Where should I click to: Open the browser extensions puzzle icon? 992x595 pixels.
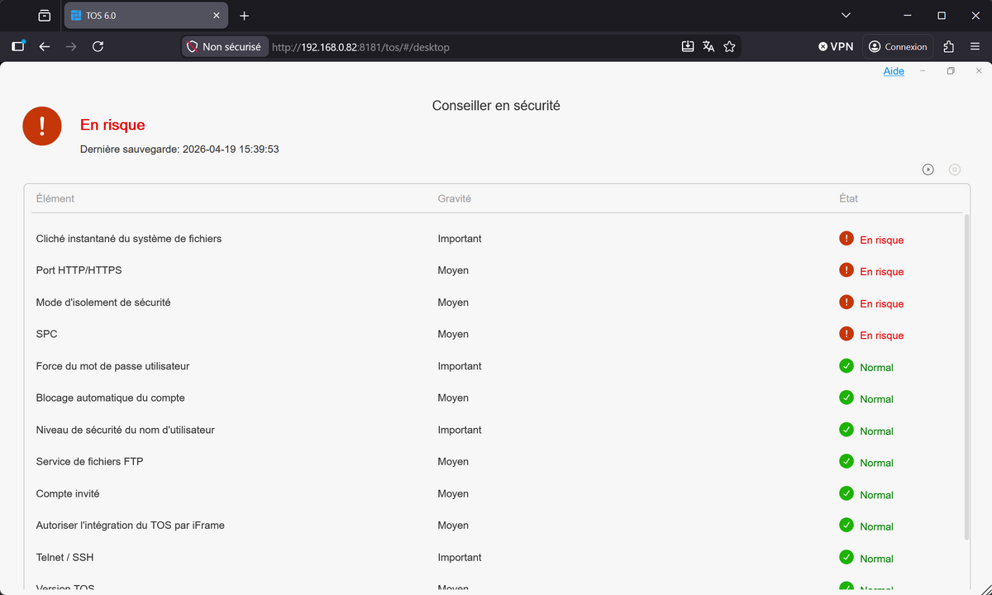(948, 47)
